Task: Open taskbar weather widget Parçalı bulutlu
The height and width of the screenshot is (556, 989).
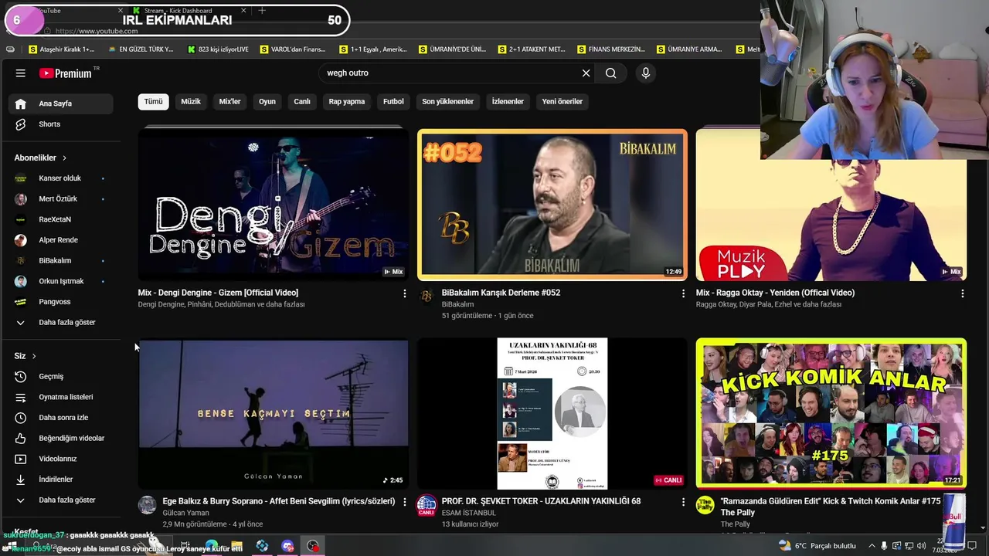Action: (x=817, y=546)
